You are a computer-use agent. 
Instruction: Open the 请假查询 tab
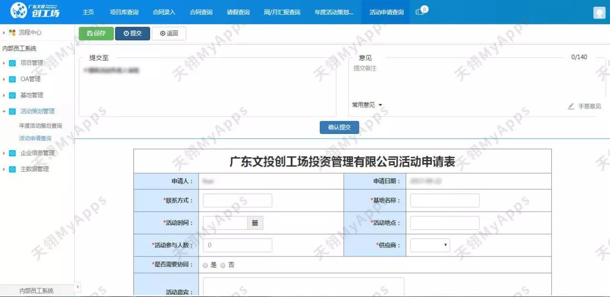pyautogui.click(x=238, y=12)
